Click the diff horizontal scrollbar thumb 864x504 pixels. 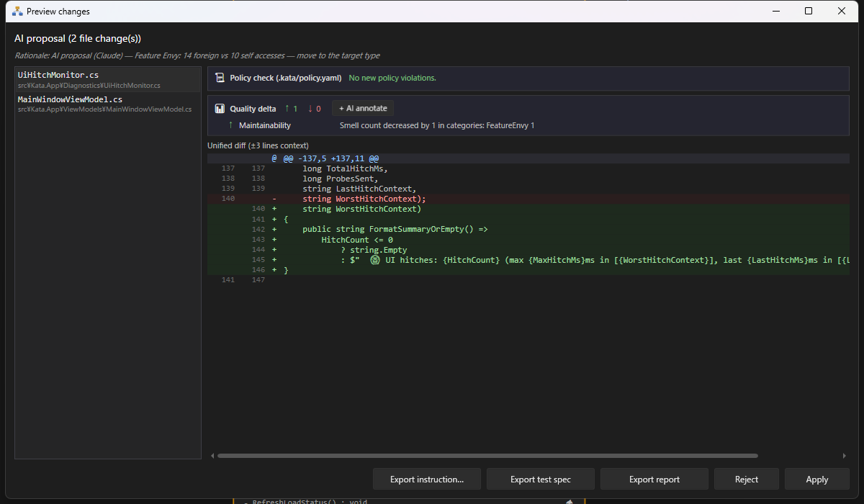coord(487,456)
